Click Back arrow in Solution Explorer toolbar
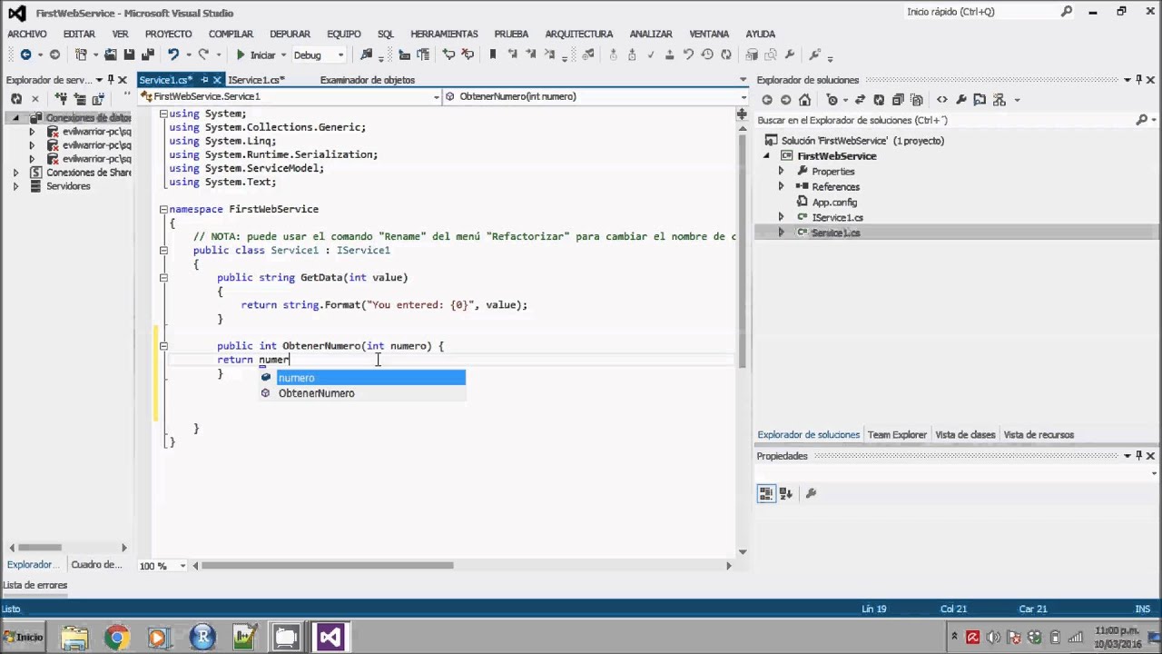The image size is (1162, 654). (767, 100)
